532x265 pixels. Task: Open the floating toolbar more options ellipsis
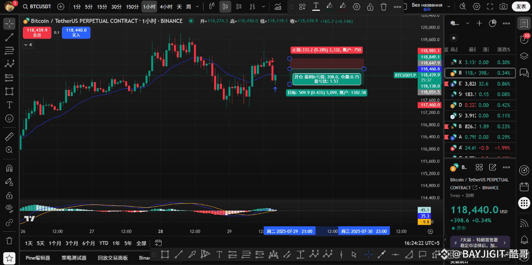tap(398, 7)
